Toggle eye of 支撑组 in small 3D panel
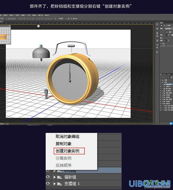The height and width of the screenshot is (190, 173). point(161,95)
